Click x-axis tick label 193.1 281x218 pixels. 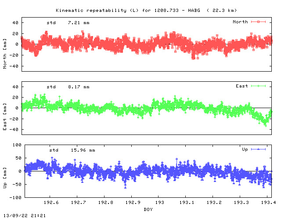coord(187,202)
